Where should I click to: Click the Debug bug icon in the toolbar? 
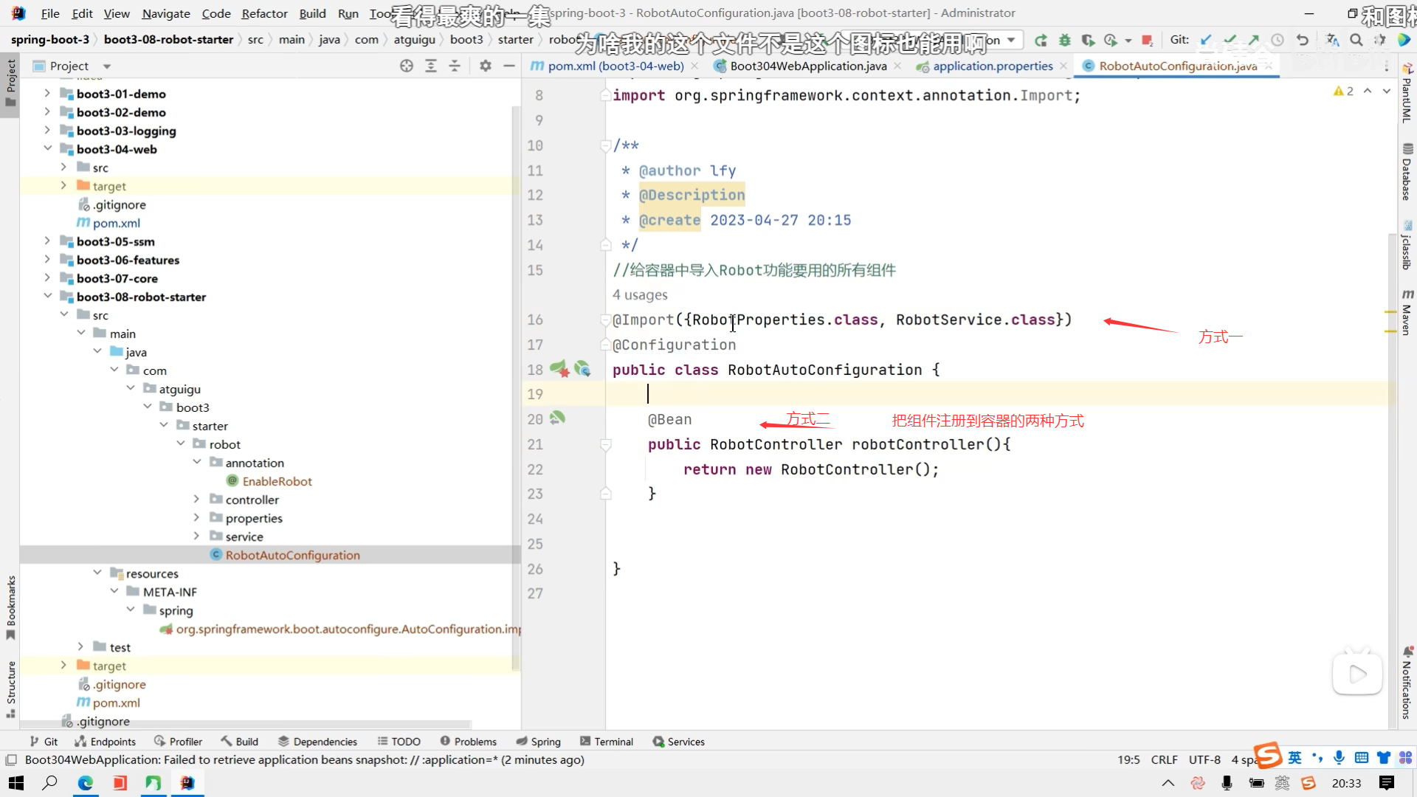(x=1064, y=40)
